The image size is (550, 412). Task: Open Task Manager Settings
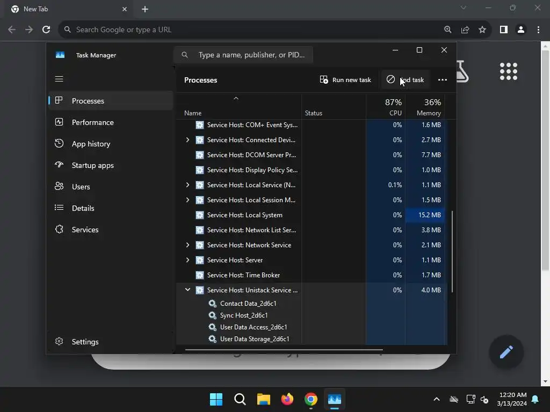(x=111, y=342)
